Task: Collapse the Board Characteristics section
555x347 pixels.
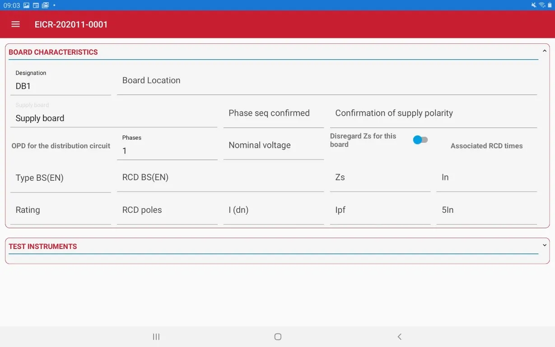Action: pyautogui.click(x=544, y=51)
